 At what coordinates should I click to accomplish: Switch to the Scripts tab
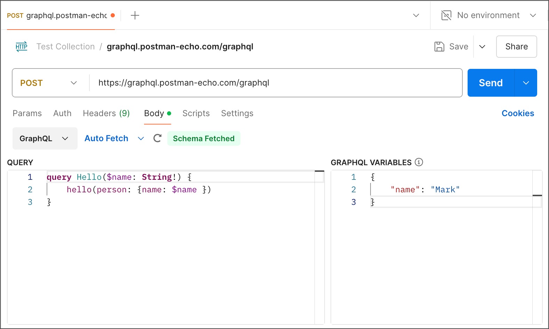(x=196, y=113)
